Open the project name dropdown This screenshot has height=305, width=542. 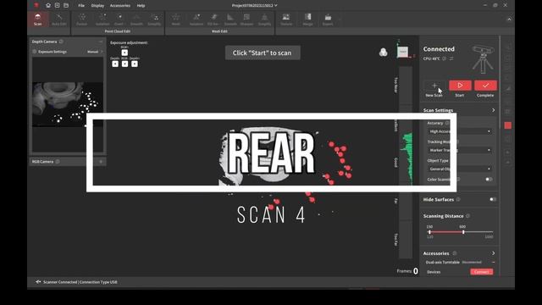point(255,6)
